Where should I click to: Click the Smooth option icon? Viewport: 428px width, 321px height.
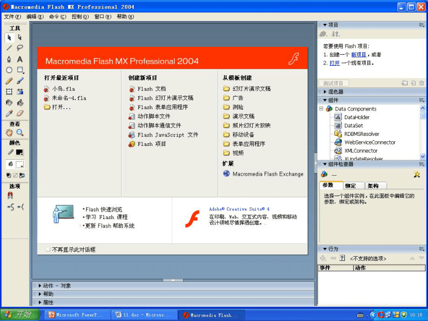coord(10,208)
